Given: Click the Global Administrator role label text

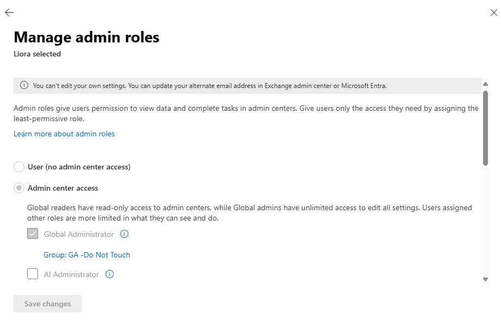Looking at the screenshot, I should [x=79, y=234].
